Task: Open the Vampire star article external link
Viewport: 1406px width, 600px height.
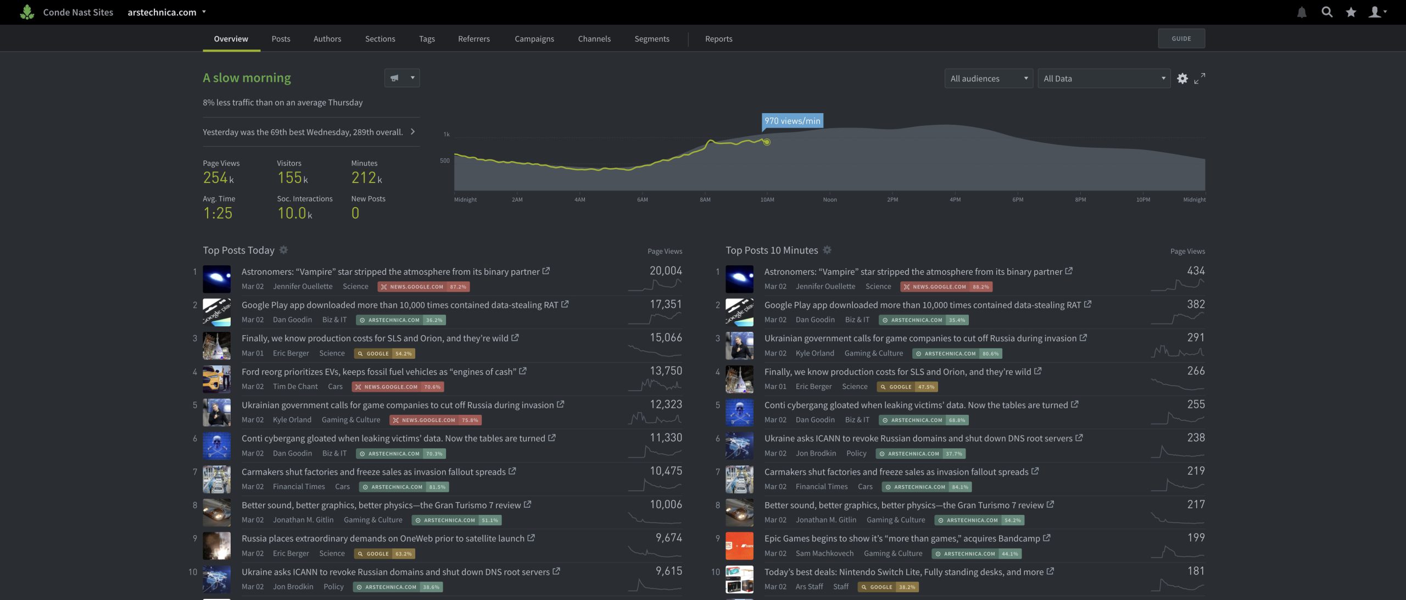Action: tap(545, 270)
